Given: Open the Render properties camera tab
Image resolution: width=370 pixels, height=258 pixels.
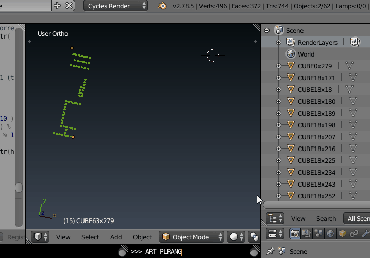Looking at the screenshot, I should pos(295,234).
